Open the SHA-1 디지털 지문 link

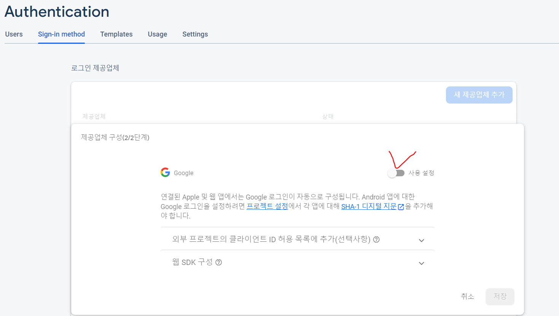point(369,206)
